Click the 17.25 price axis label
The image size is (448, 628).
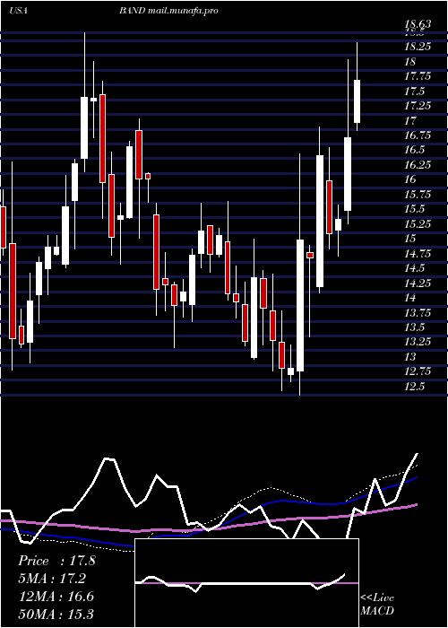pyautogui.click(x=418, y=105)
